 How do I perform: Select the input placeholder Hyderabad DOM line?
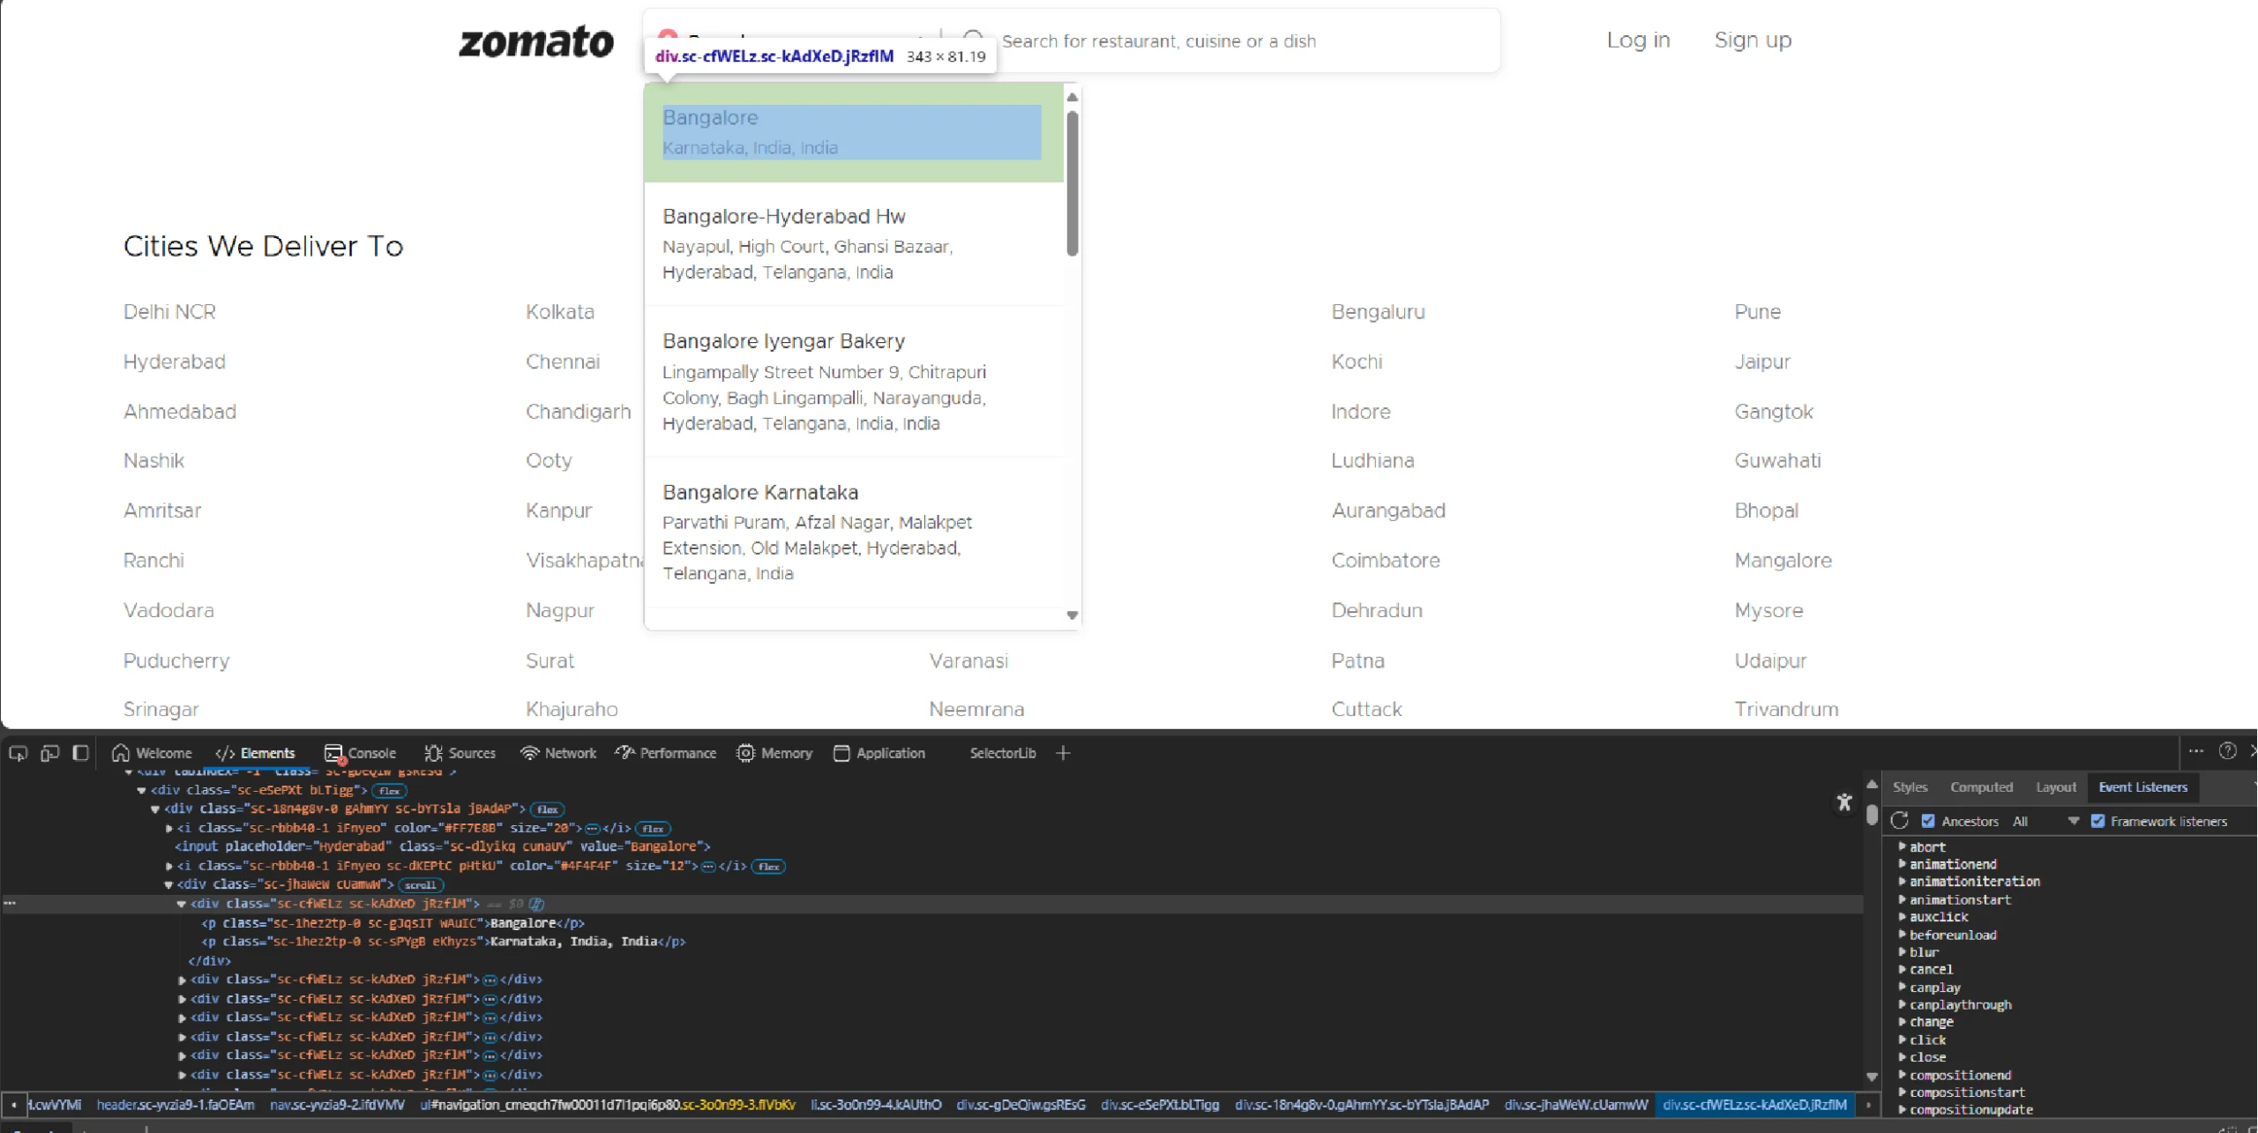pos(443,846)
